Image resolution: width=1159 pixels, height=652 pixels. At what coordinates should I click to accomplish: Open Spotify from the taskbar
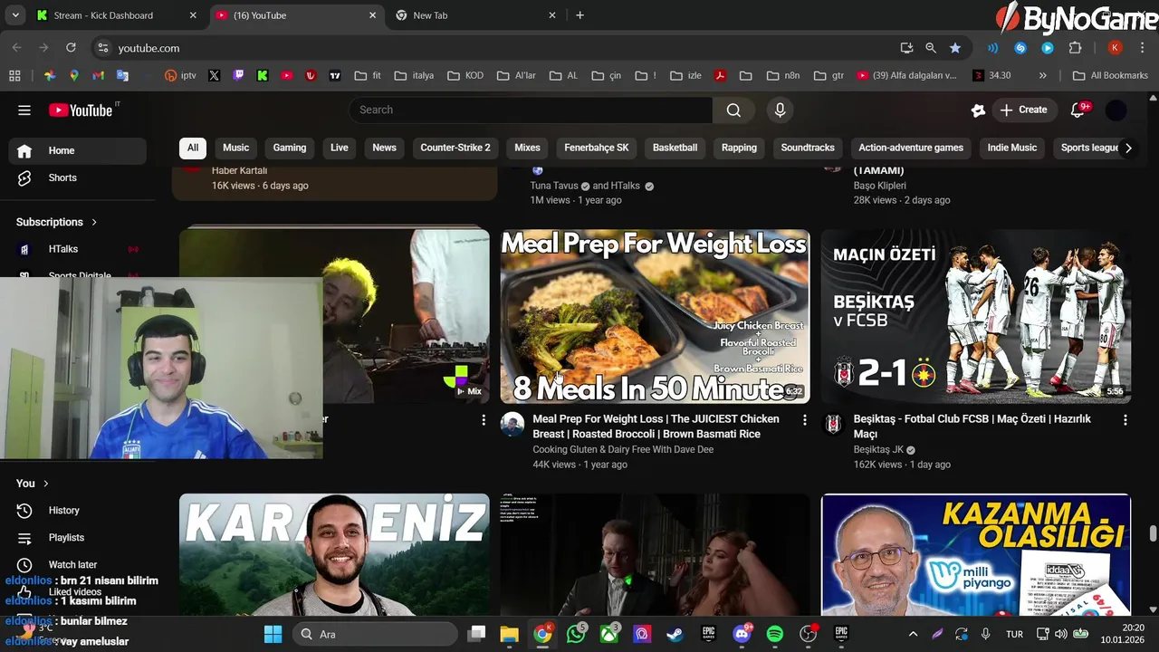(x=775, y=634)
